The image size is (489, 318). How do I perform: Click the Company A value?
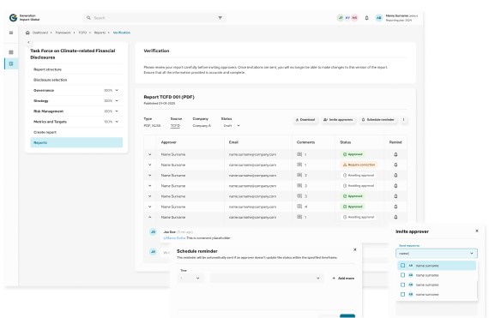click(202, 125)
